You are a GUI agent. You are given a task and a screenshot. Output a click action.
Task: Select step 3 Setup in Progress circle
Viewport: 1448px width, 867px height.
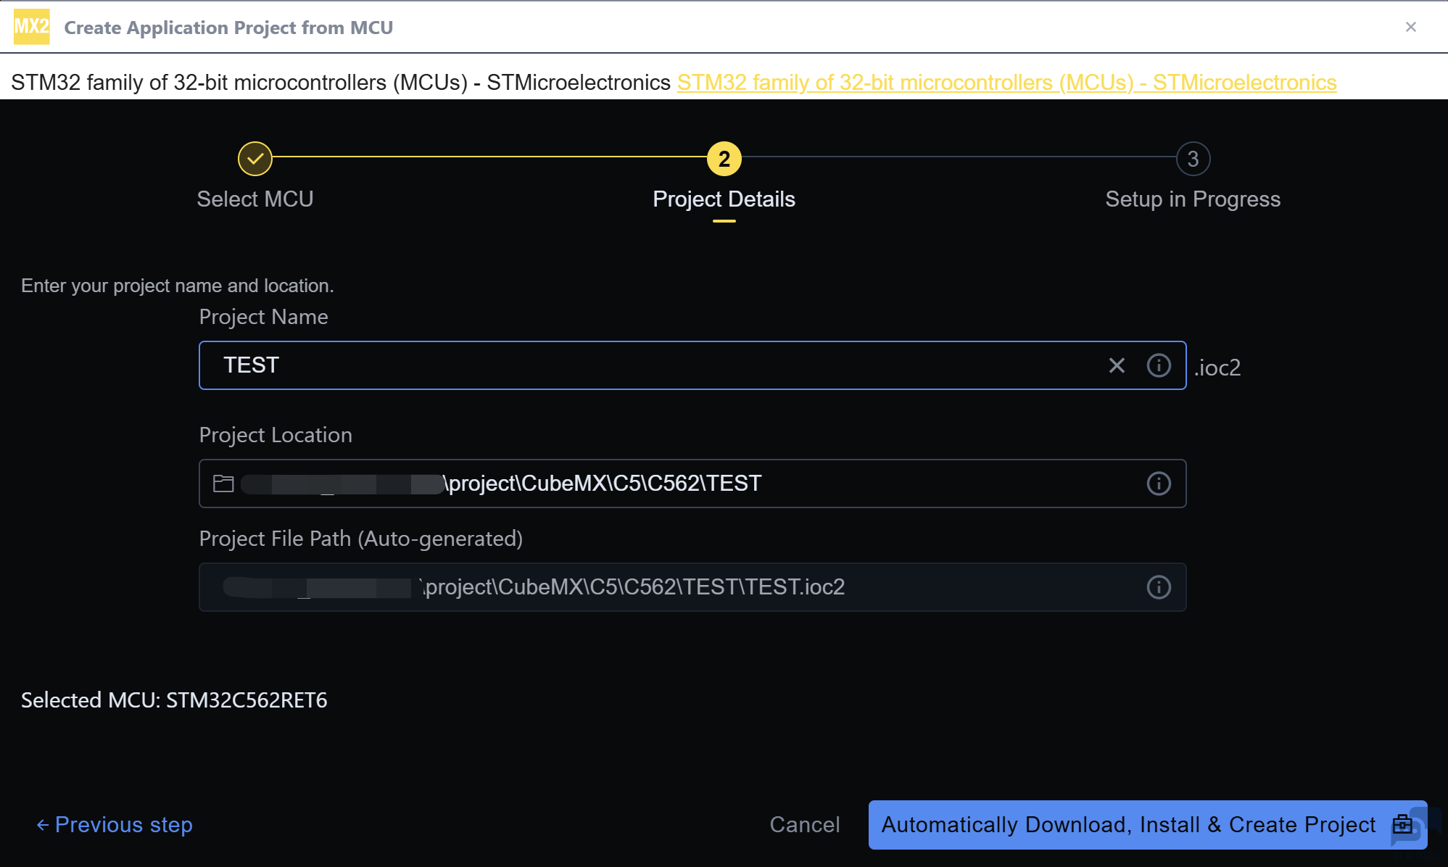click(x=1193, y=159)
